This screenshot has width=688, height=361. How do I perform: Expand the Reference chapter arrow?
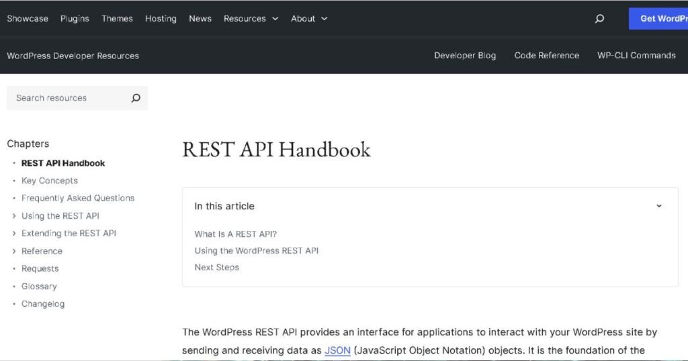pos(14,251)
